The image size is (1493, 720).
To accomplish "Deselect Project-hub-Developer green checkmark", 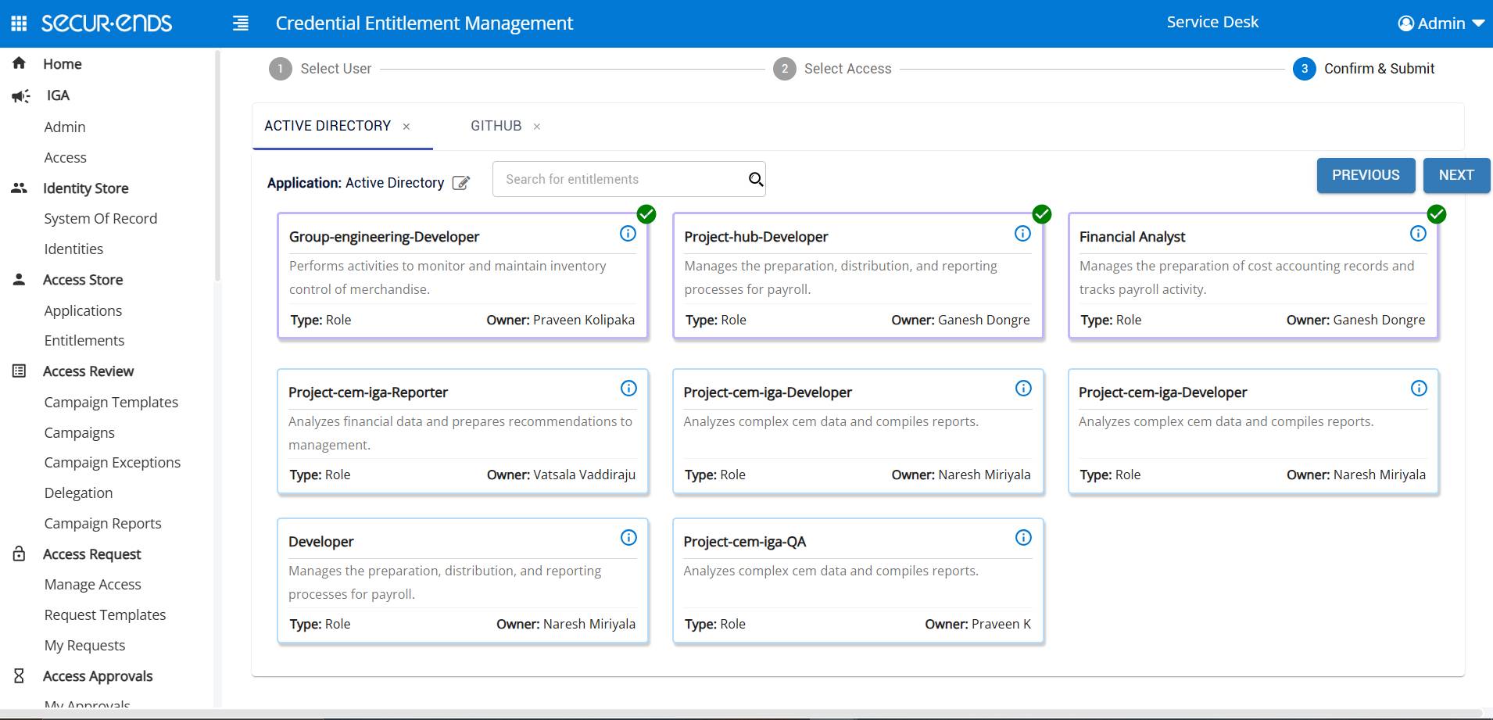I will coord(1042,213).
